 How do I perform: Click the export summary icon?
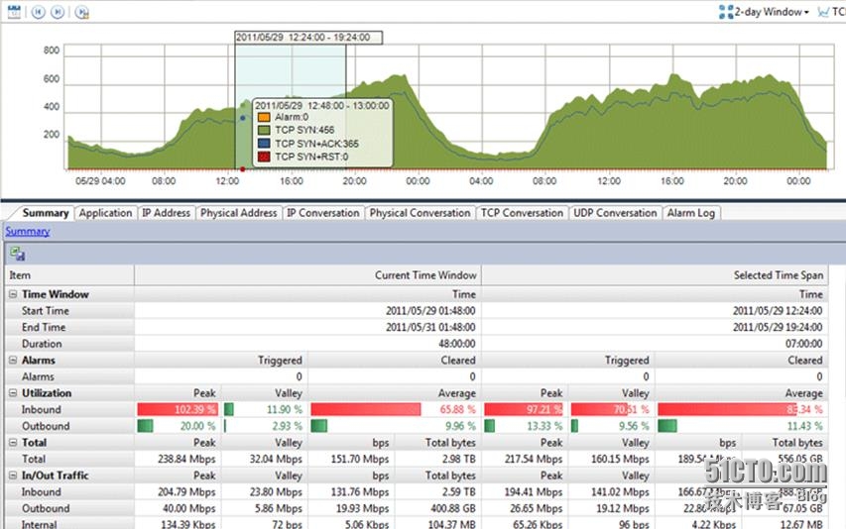point(17,254)
